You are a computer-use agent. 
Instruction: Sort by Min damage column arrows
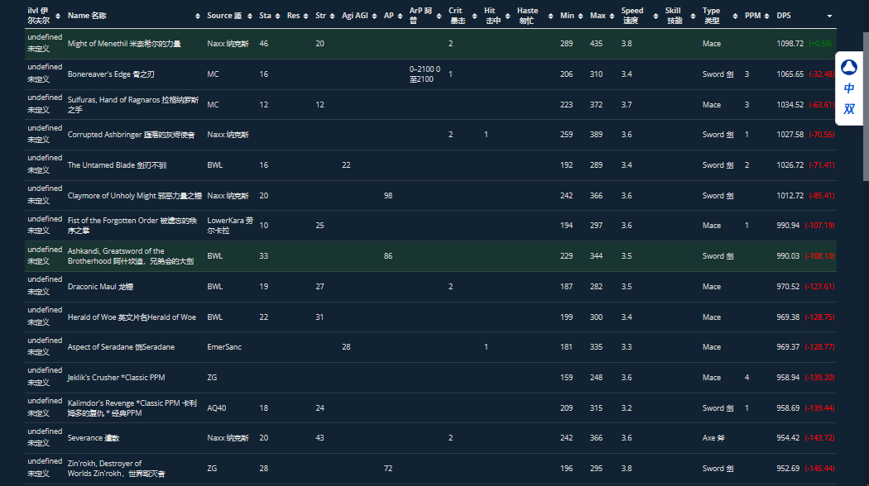[x=580, y=16]
